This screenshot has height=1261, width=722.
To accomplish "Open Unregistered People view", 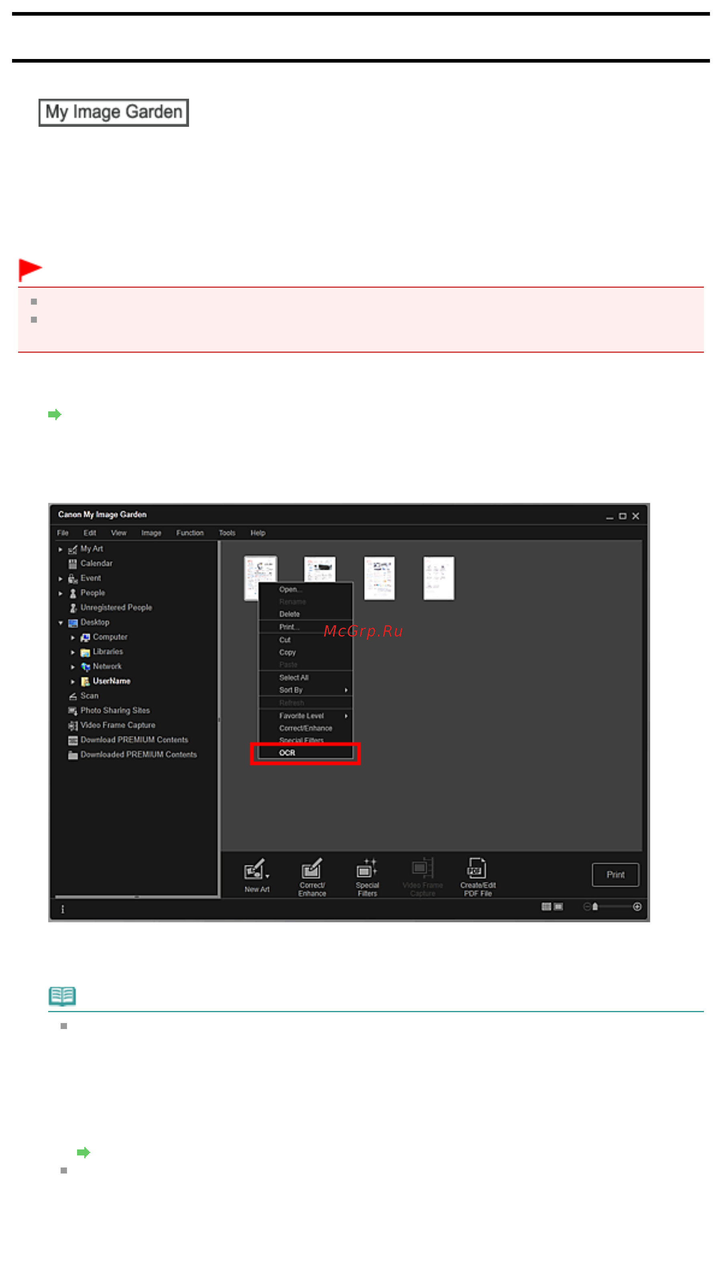I will [x=116, y=608].
